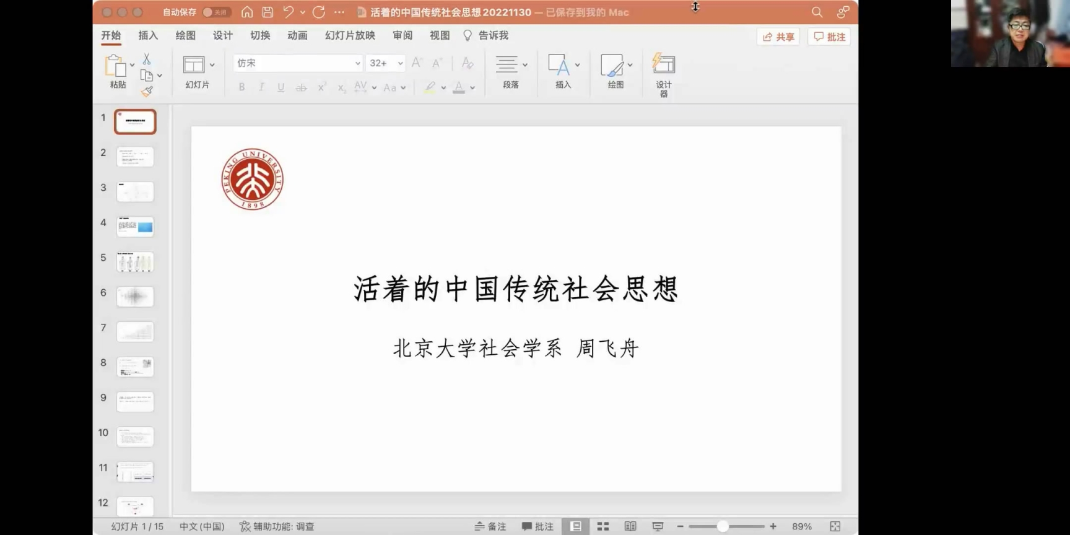Viewport: 1070px width, 535px height.
Task: Click the Search magnifier icon
Action: coord(817,12)
